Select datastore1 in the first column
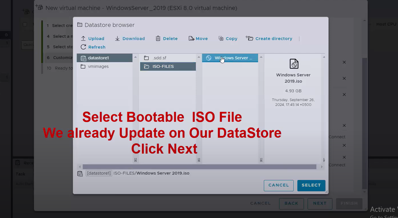Viewport: 398px width, 218px height. (105, 58)
